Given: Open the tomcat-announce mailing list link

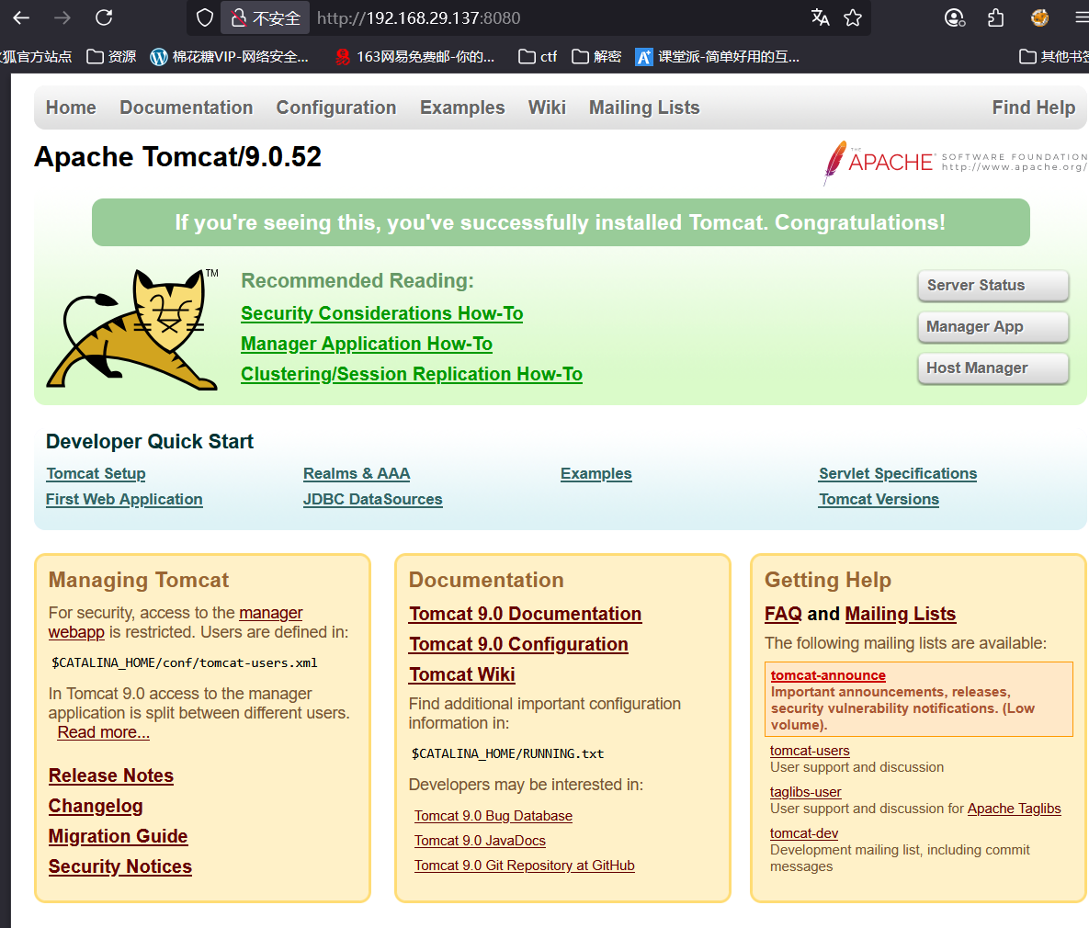Looking at the screenshot, I should coord(828,675).
